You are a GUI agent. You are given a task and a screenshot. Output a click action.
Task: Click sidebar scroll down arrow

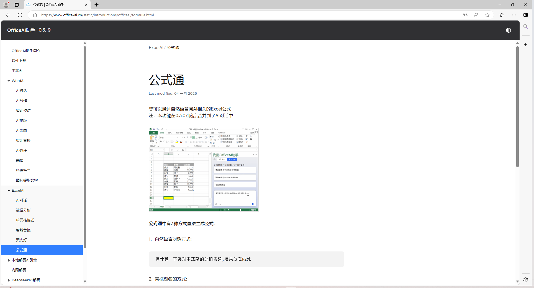85,281
